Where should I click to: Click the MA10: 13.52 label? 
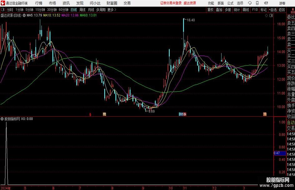coord(52,15)
